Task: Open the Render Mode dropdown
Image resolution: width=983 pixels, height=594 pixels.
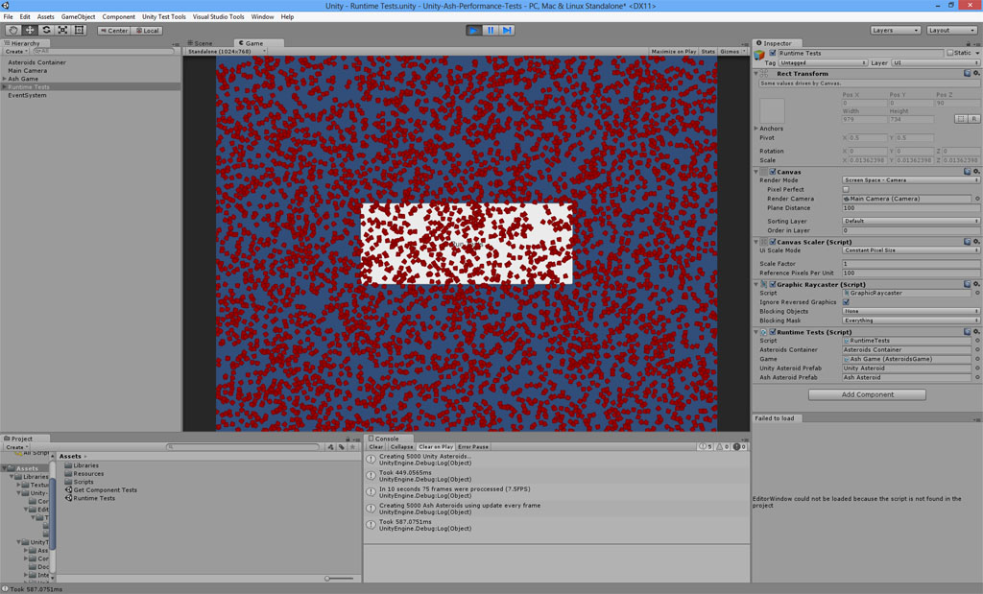Action: point(910,180)
